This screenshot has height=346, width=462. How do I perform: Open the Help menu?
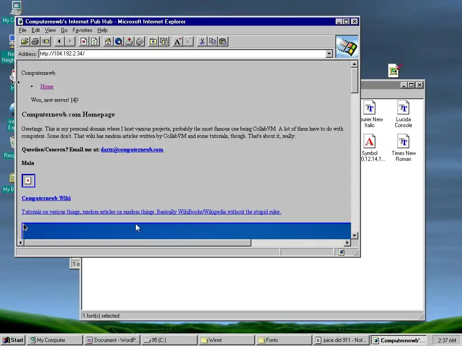click(x=102, y=30)
